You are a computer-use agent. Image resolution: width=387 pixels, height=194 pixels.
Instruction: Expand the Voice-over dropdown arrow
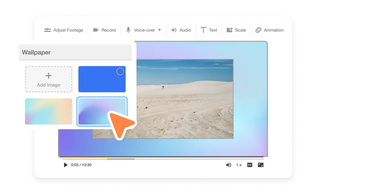[160, 30]
